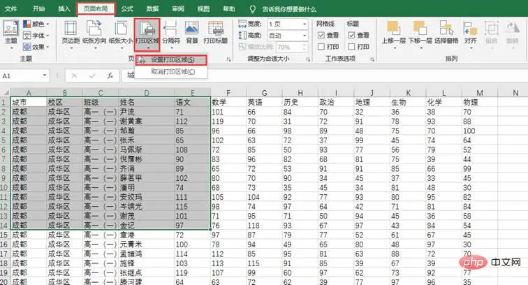
Task: Expand Name Box dropdown arrow
Action: [x=45, y=75]
